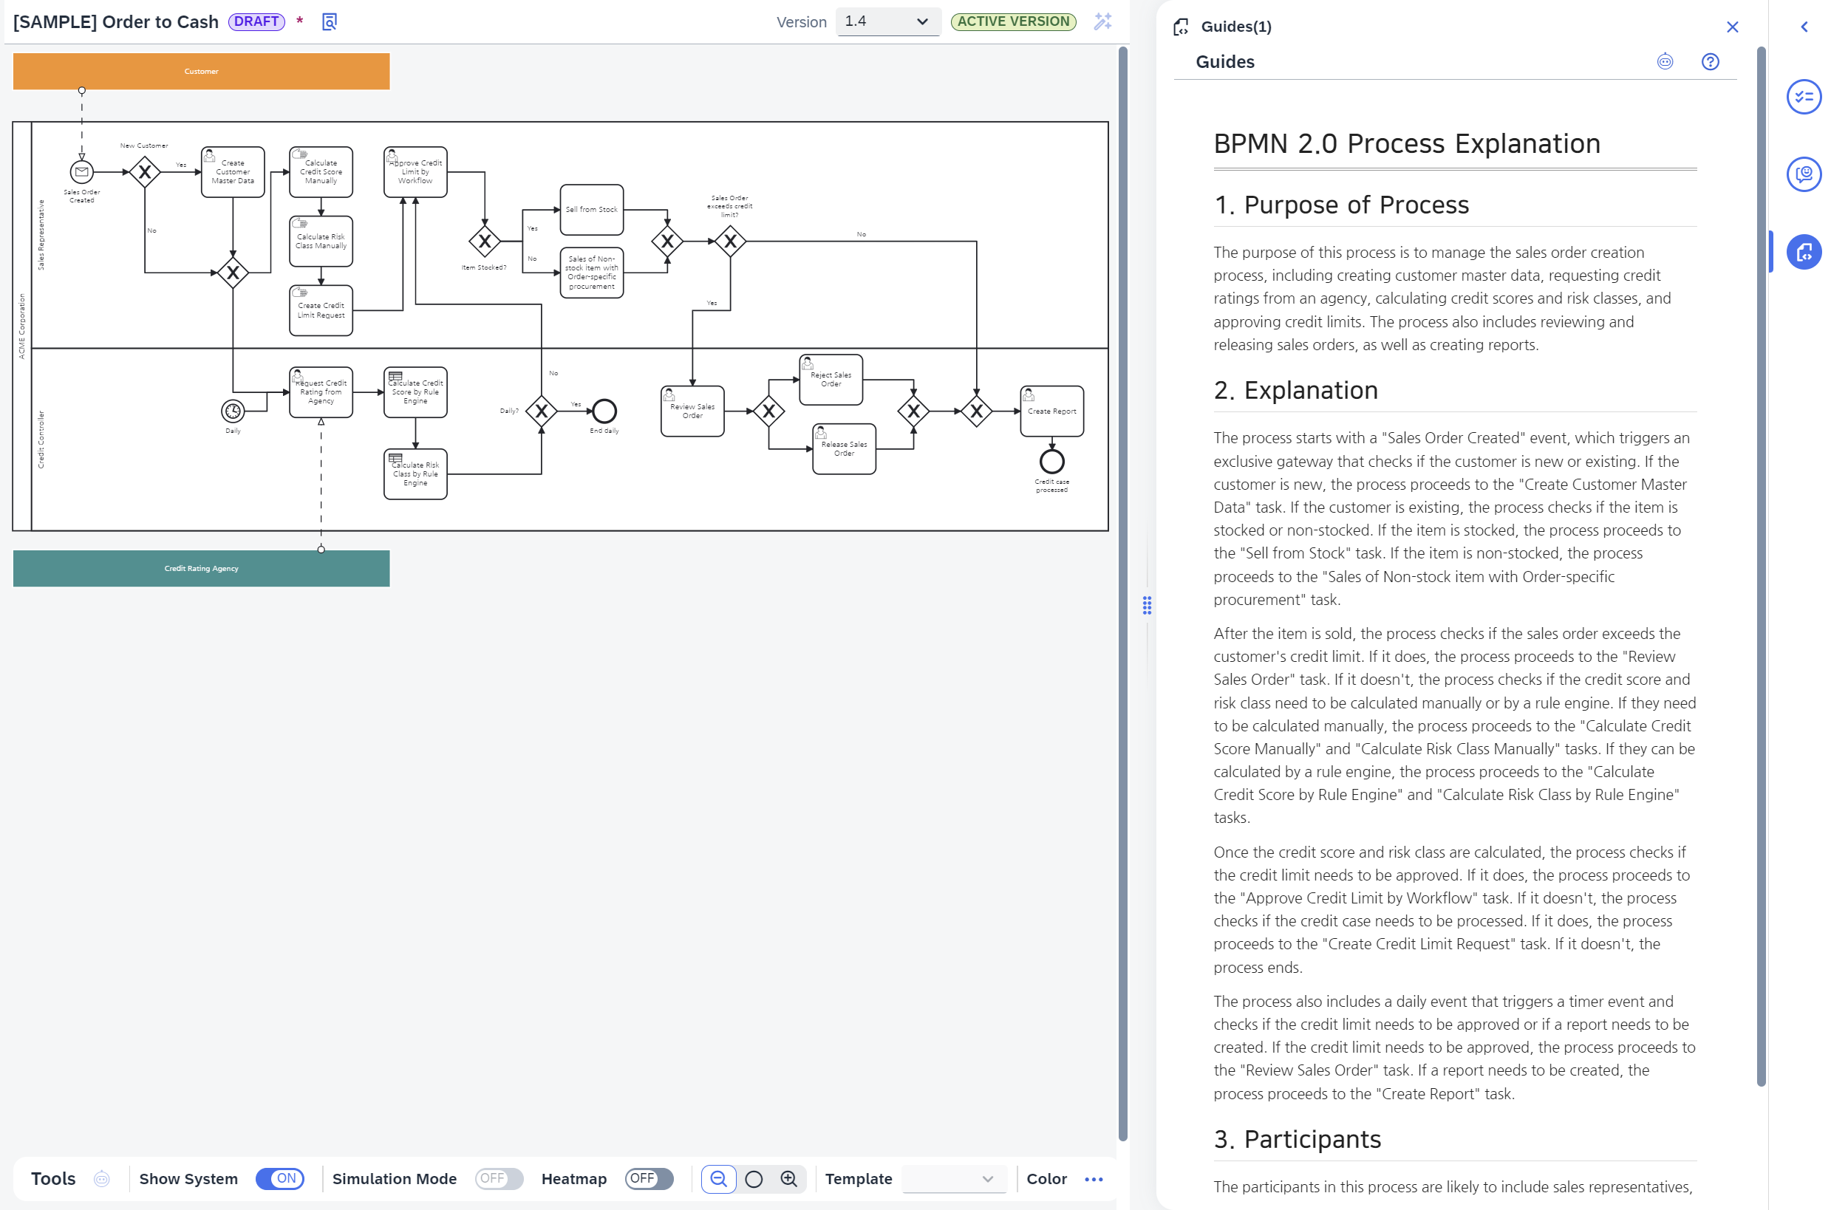Select Sell from Stock task
This screenshot has width=1831, height=1210.
tap(591, 209)
